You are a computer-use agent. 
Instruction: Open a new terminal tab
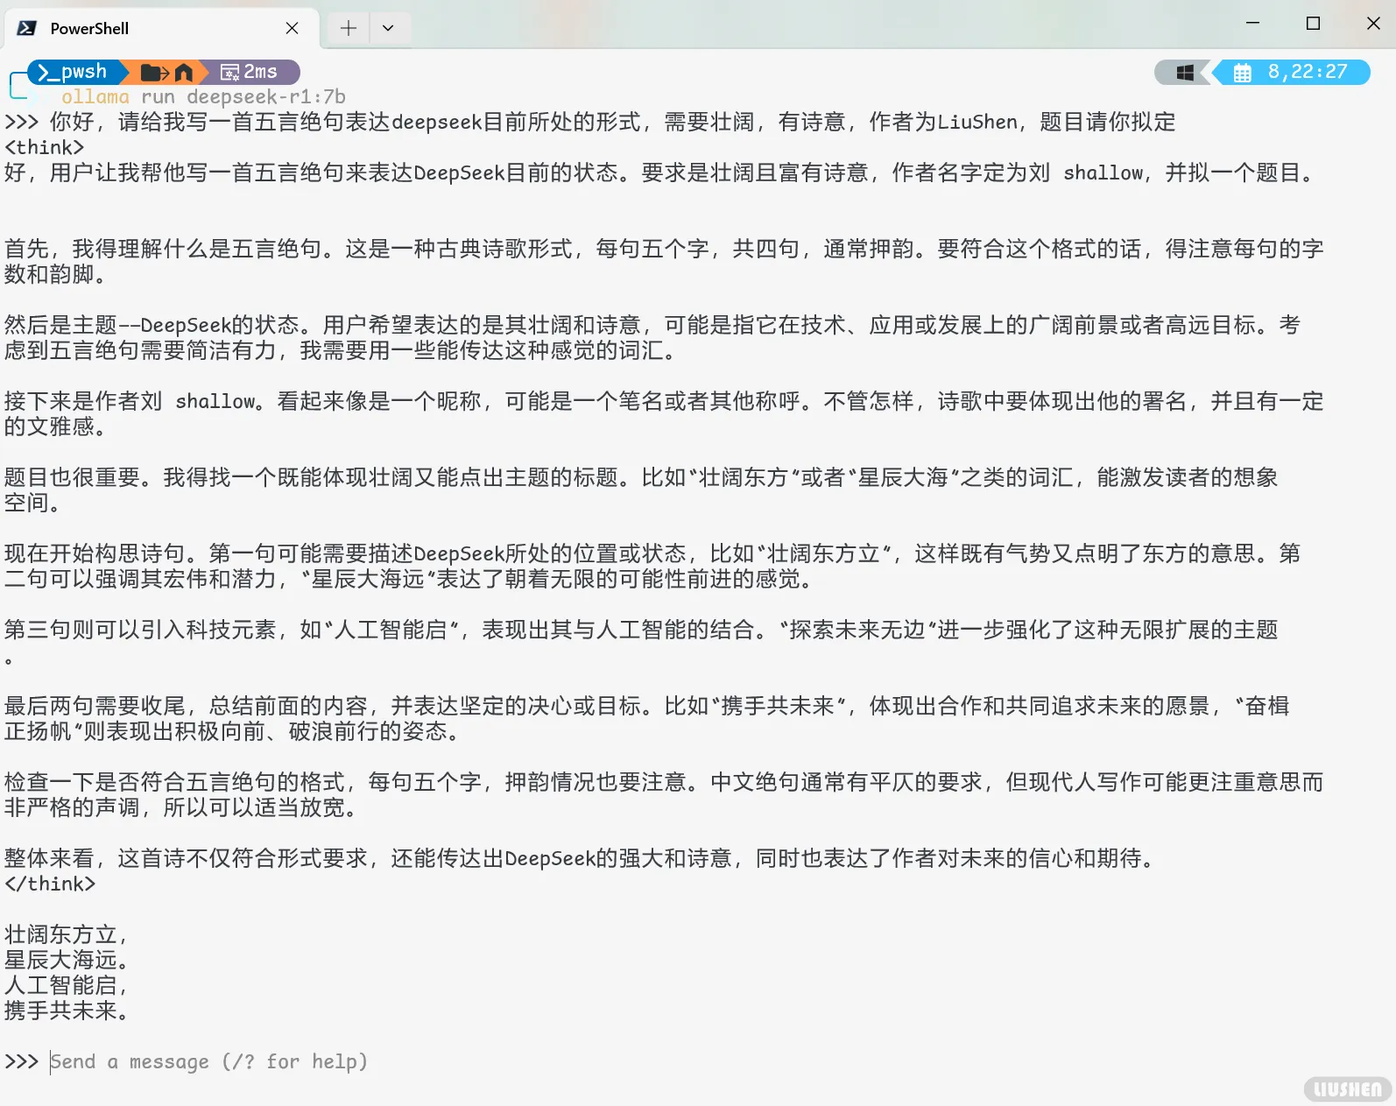[x=349, y=28]
